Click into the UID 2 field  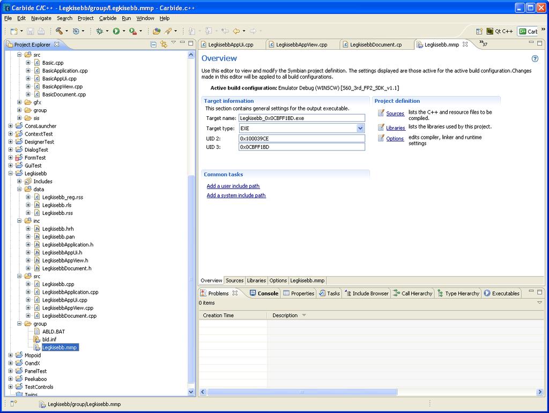(302, 139)
